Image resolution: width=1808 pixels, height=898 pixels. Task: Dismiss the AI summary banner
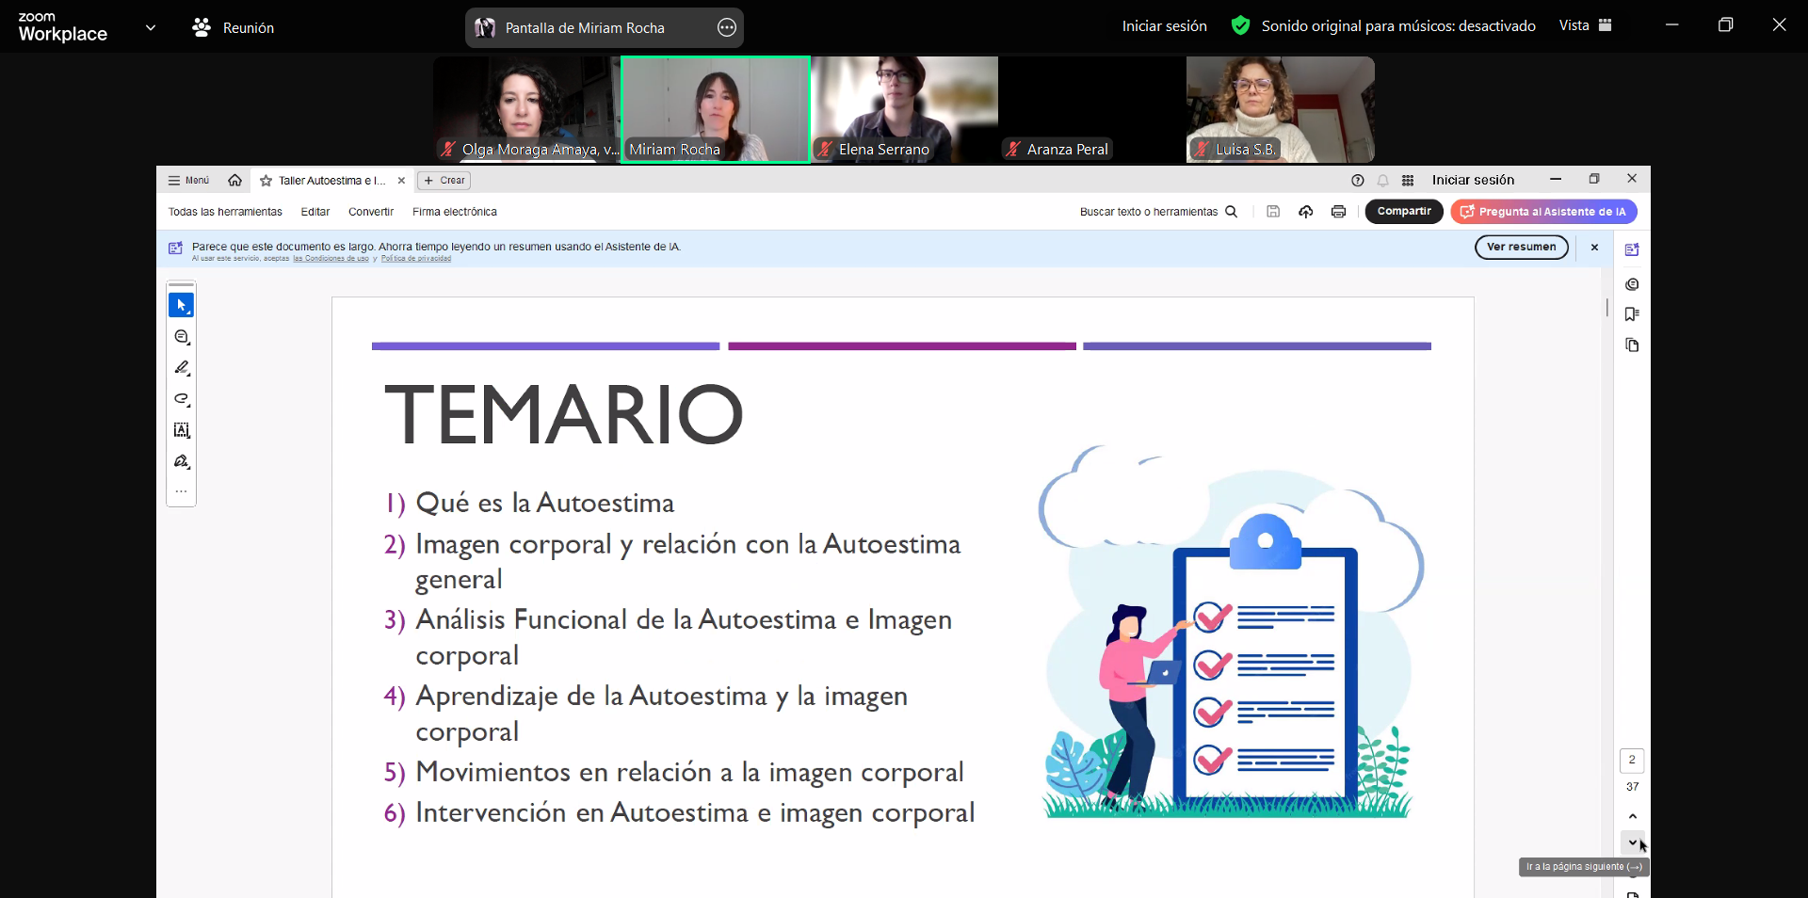click(1594, 247)
